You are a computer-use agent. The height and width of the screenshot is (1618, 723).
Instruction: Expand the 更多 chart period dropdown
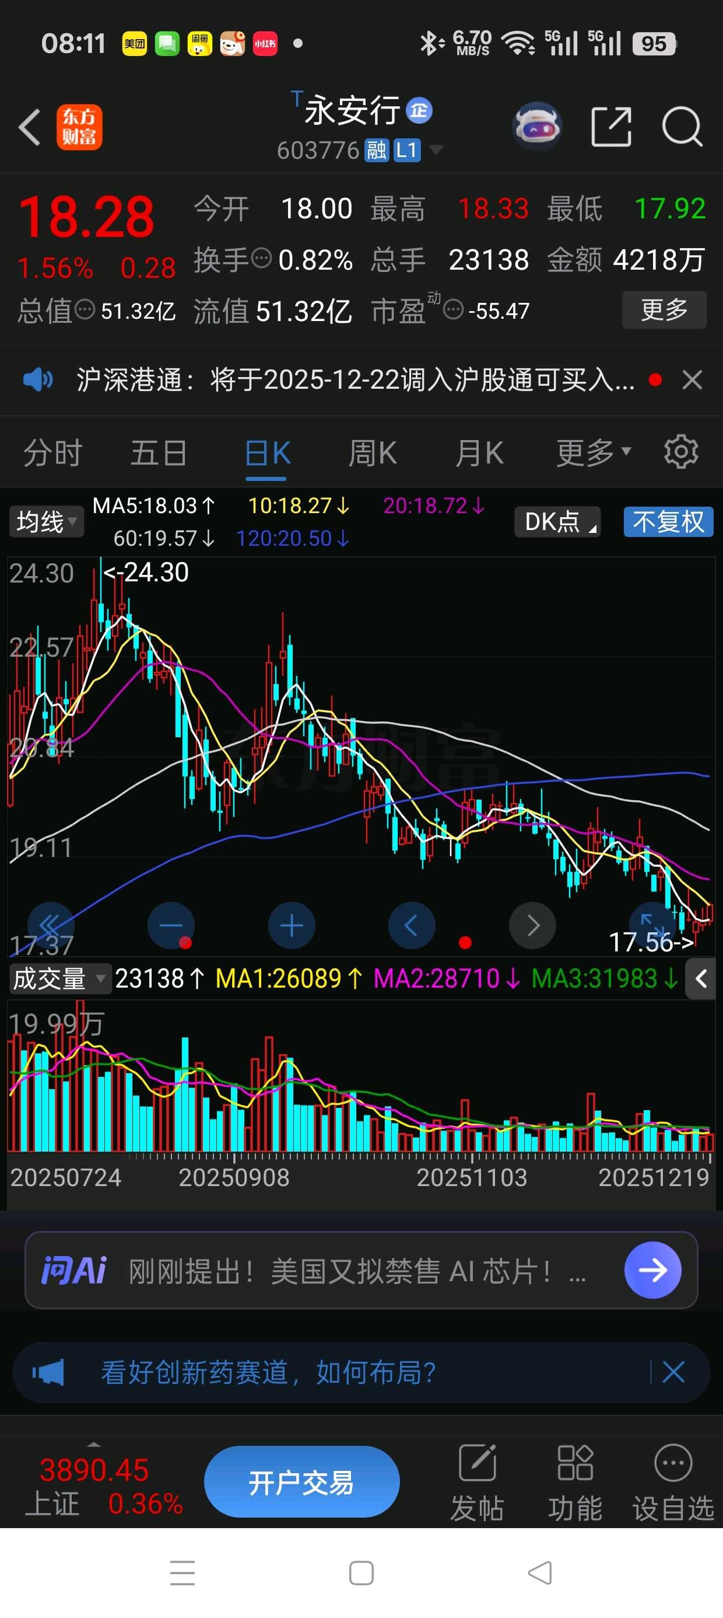click(x=594, y=453)
